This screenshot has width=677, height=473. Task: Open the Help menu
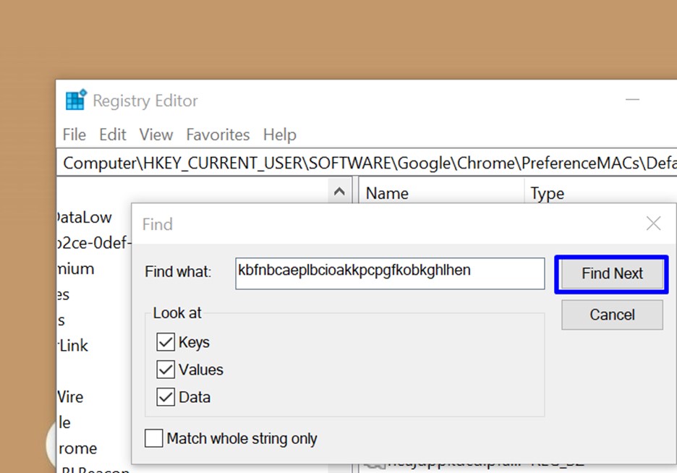tap(279, 135)
